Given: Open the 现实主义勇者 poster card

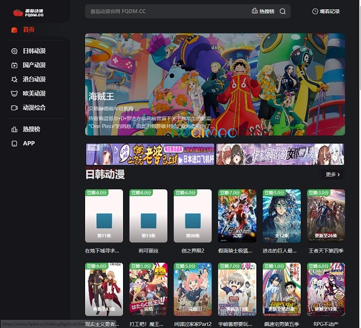Looking at the screenshot, I should [x=104, y=290].
